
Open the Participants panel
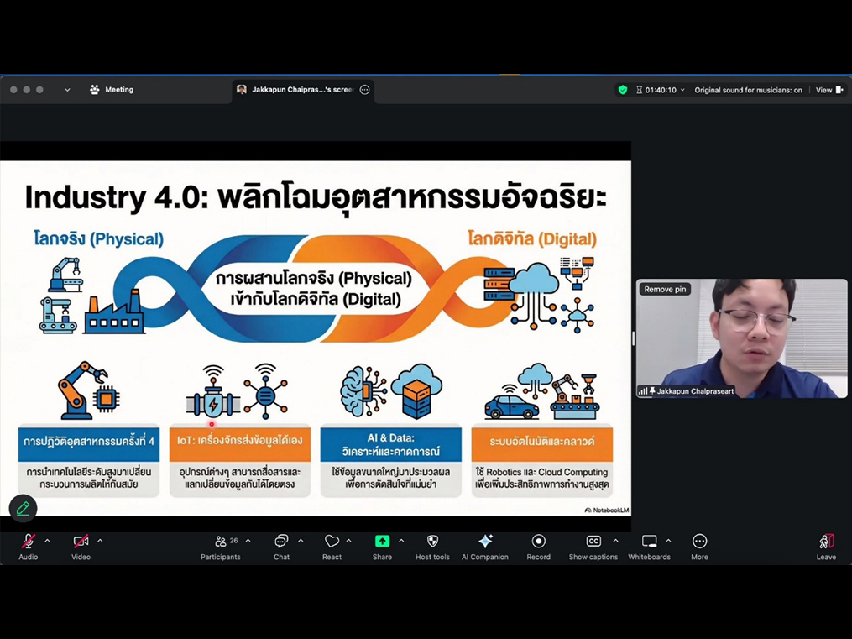click(220, 542)
